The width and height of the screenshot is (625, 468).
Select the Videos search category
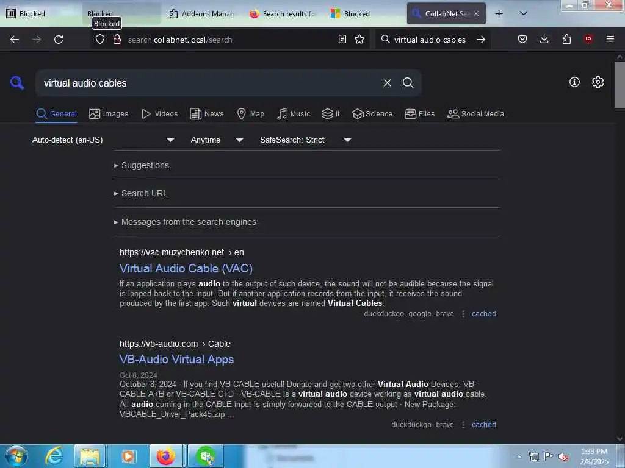pos(159,114)
